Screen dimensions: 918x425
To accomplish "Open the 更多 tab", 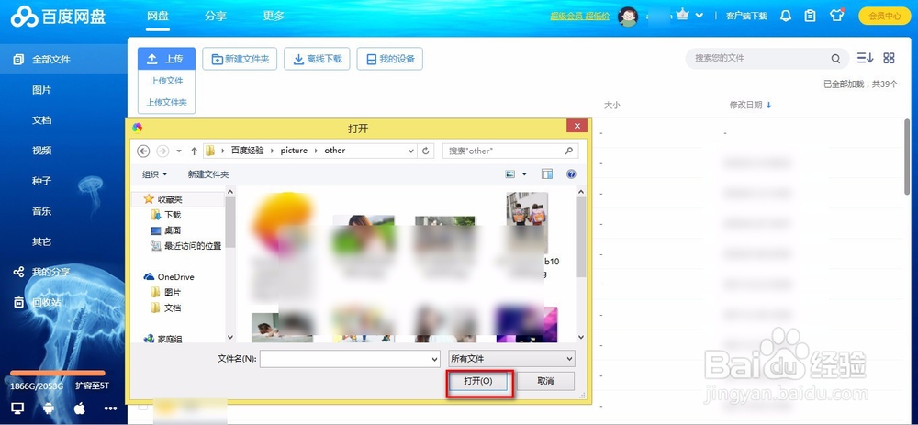I will pos(274,16).
